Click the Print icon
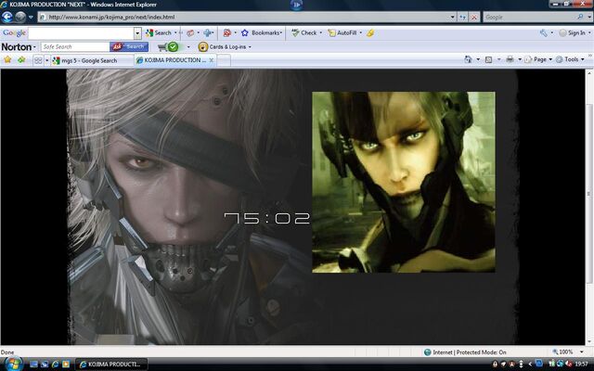This screenshot has width=594, height=371. pos(510,59)
